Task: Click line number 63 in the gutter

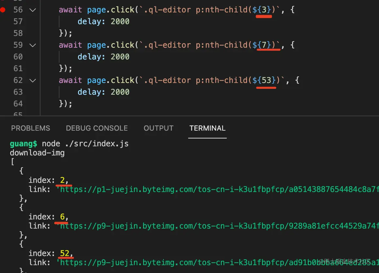Action: (18, 92)
